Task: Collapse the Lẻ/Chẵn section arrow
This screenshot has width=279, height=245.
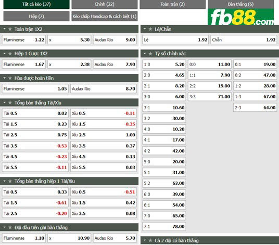Action: click(145, 29)
